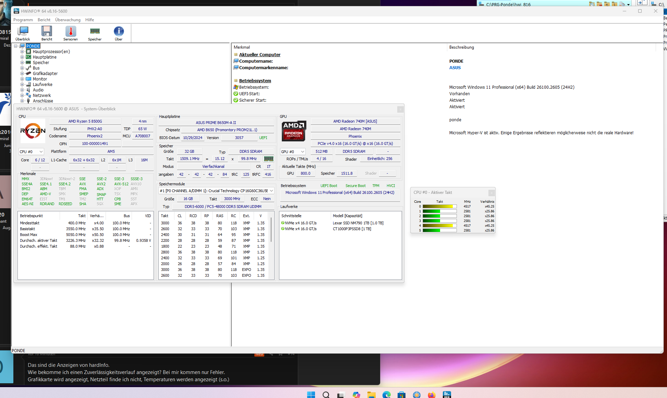Open the Überwachung menu

[x=68, y=20]
